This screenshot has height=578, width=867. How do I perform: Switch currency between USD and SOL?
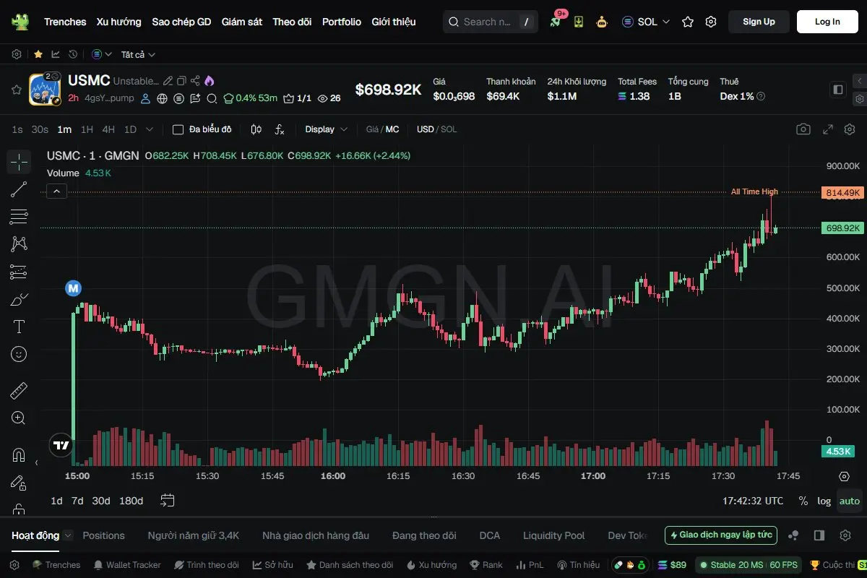[x=437, y=129]
